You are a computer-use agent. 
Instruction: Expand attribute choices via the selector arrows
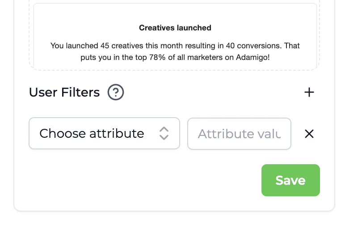click(x=164, y=133)
